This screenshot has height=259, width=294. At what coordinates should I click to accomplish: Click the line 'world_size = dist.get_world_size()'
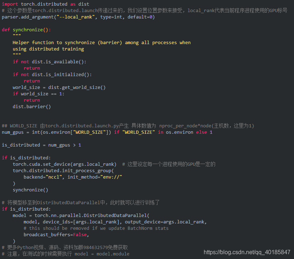click(59, 88)
